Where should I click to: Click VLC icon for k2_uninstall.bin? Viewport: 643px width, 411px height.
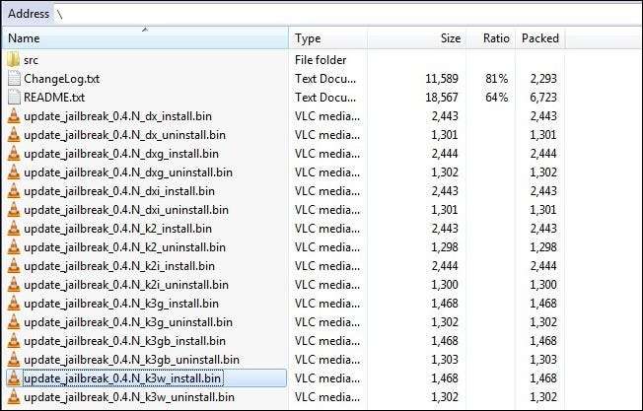[14, 247]
